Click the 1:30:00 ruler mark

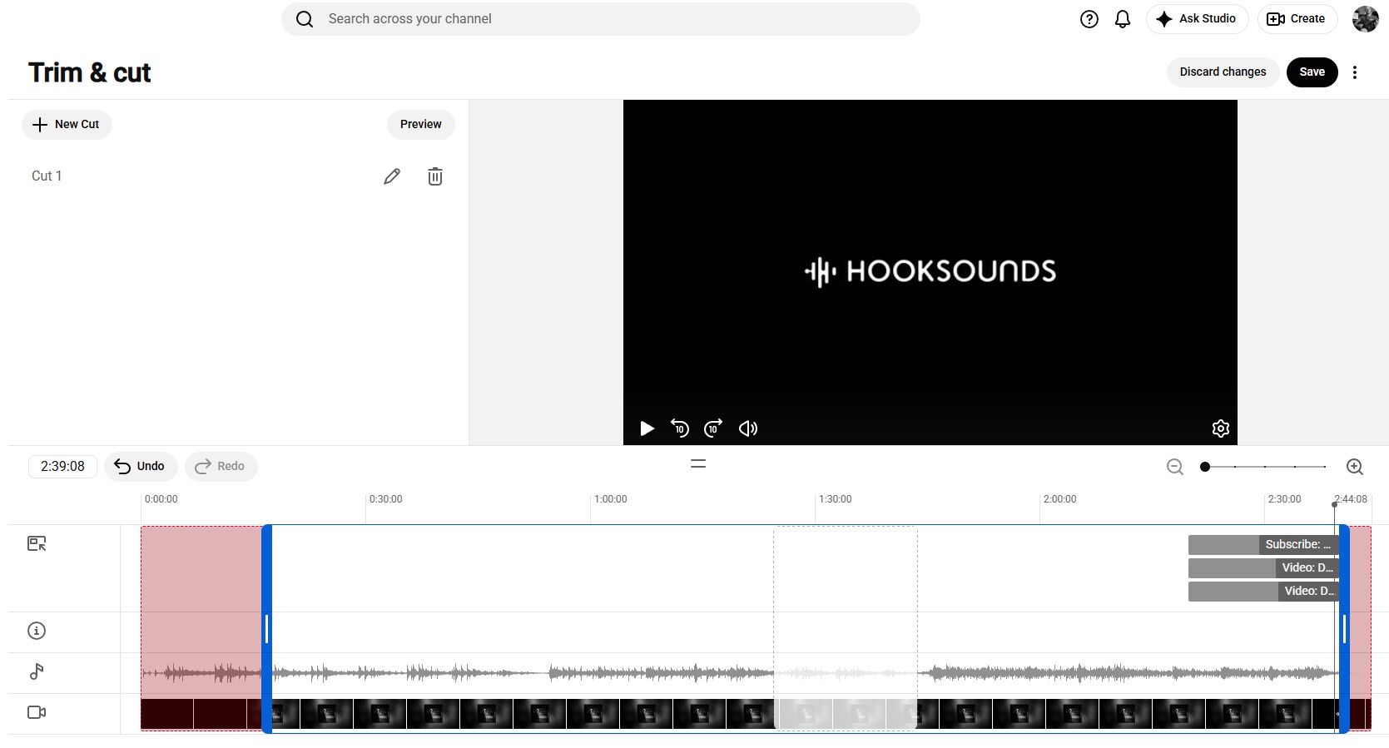pos(835,499)
